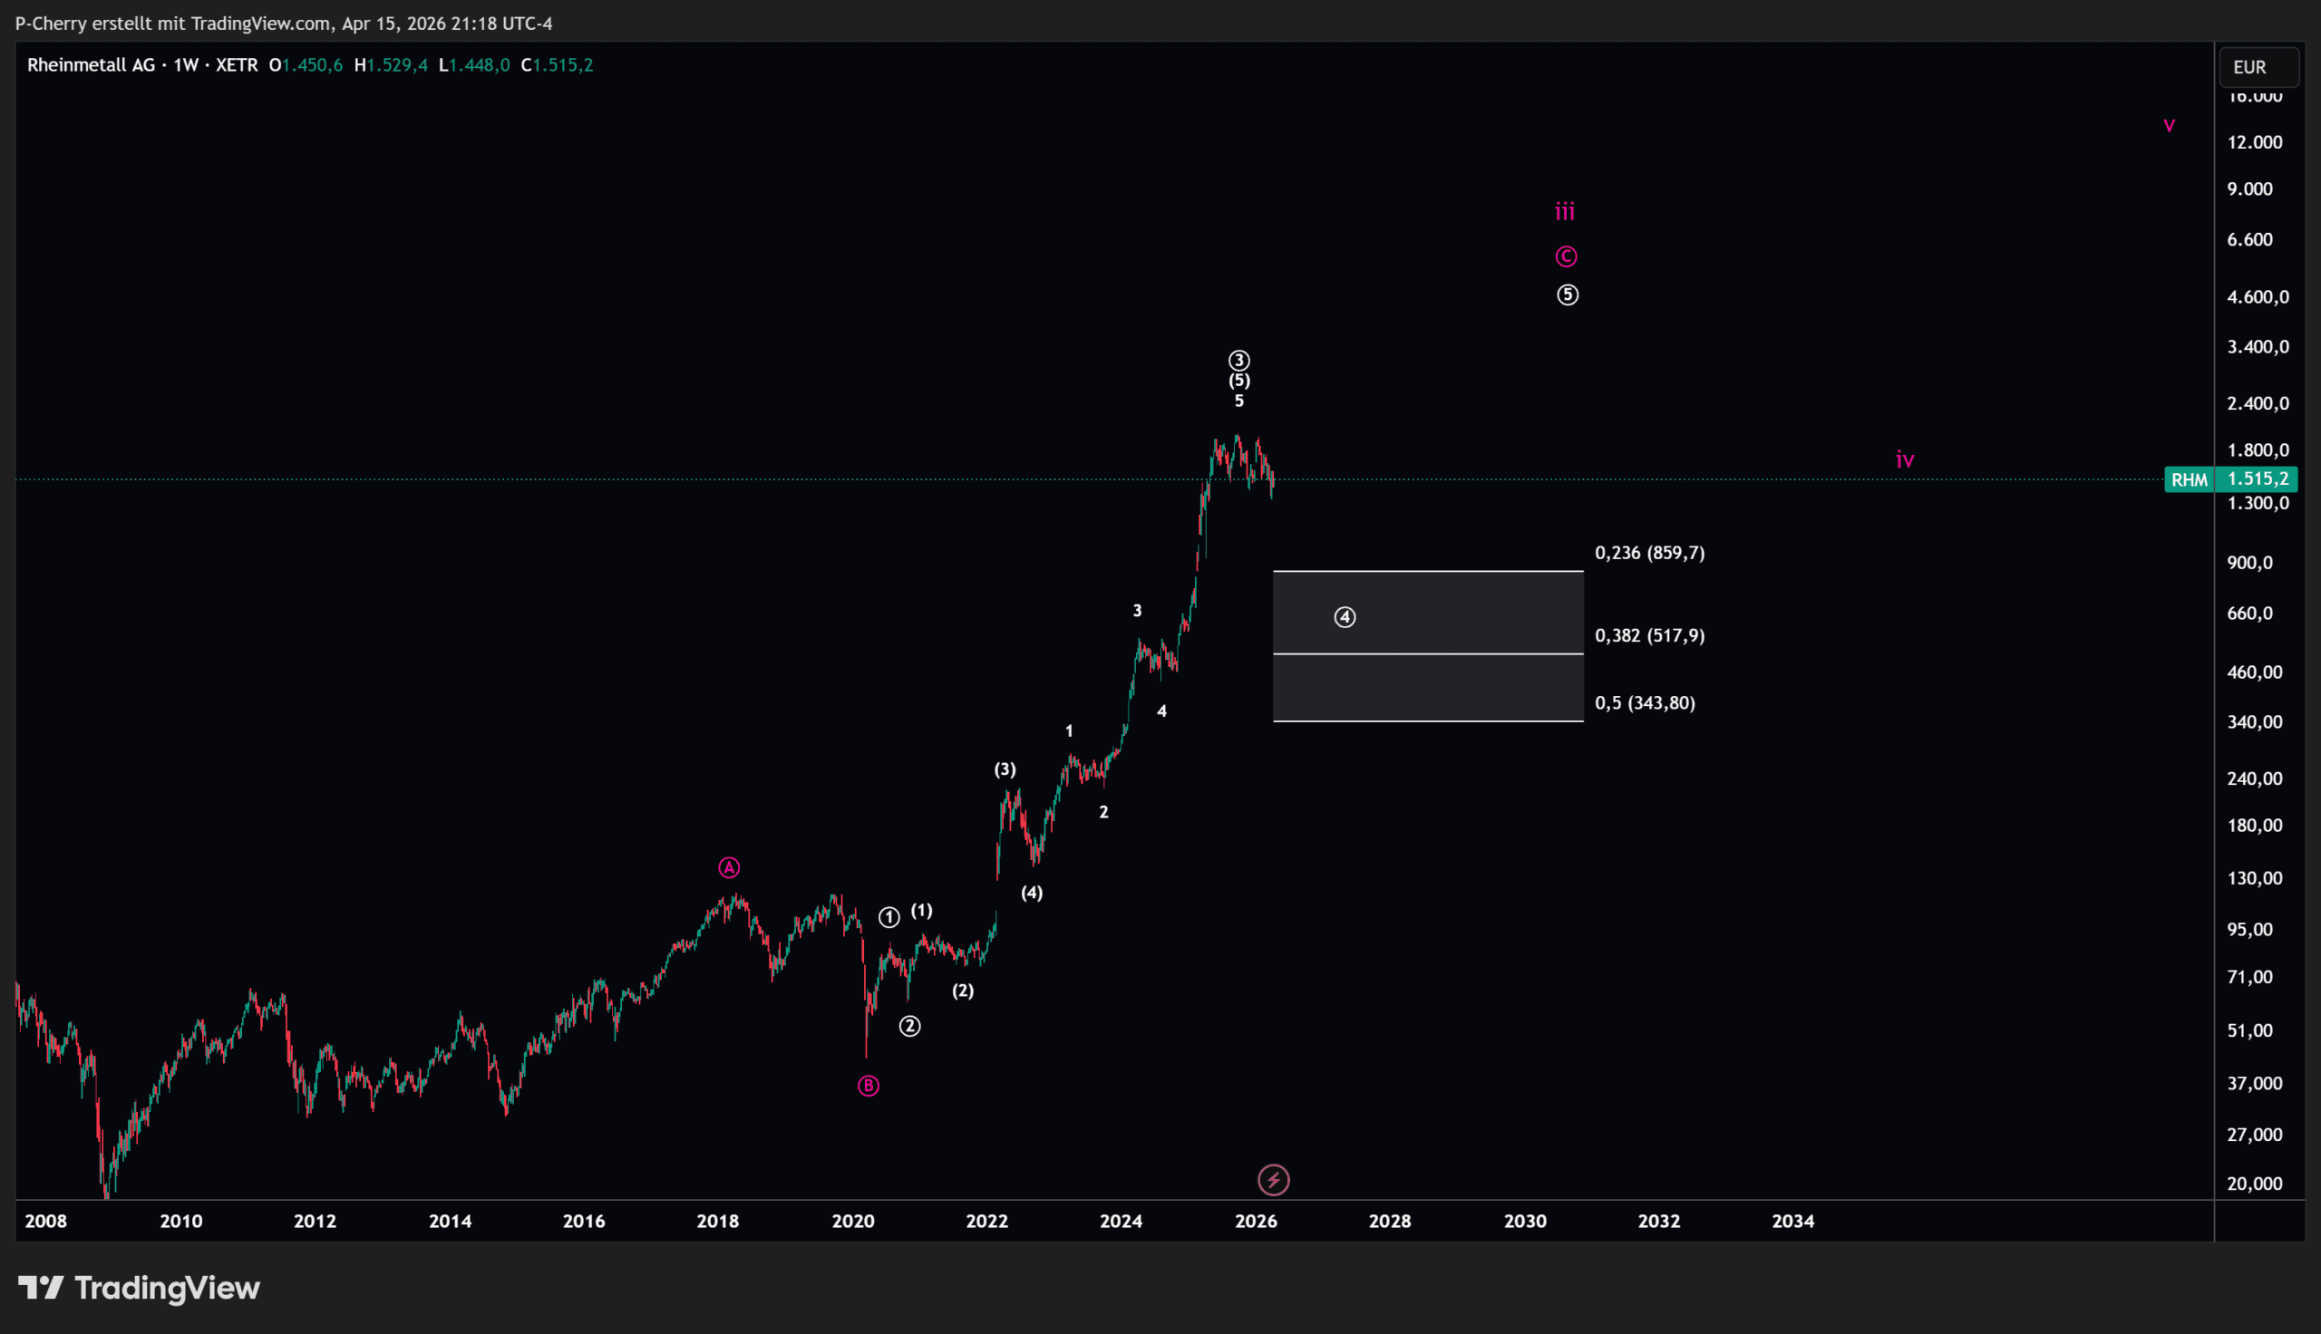Click 2026 on the time axis

[1255, 1221]
